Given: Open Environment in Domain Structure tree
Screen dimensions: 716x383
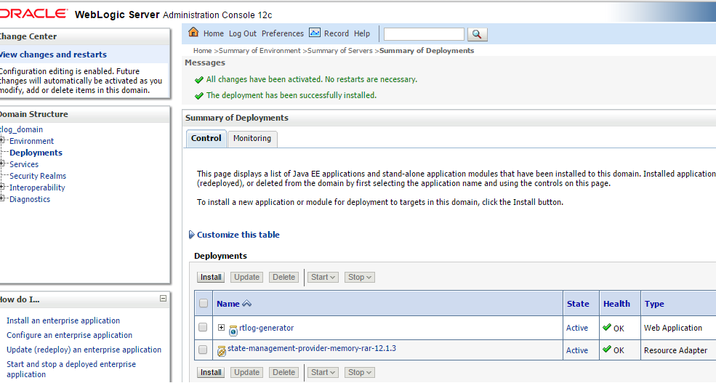Looking at the screenshot, I should 31,141.
